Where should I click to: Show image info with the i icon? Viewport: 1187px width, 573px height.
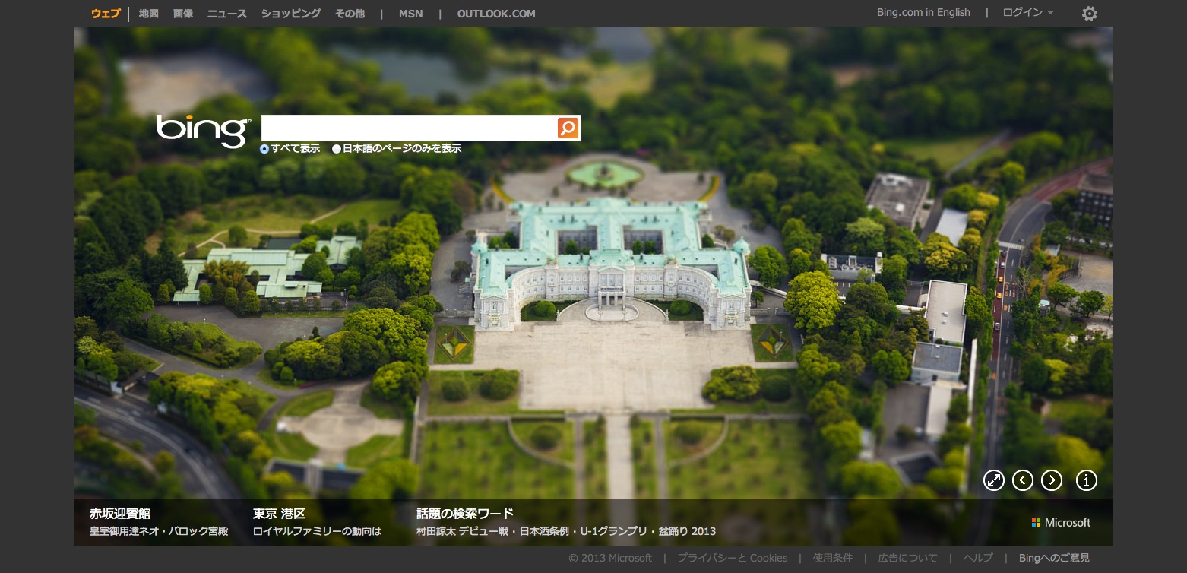point(1087,480)
